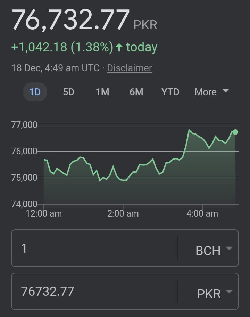Image resolution: width=250 pixels, height=317 pixels.
Task: Click the arrow beside BCH
Action: click(229, 248)
